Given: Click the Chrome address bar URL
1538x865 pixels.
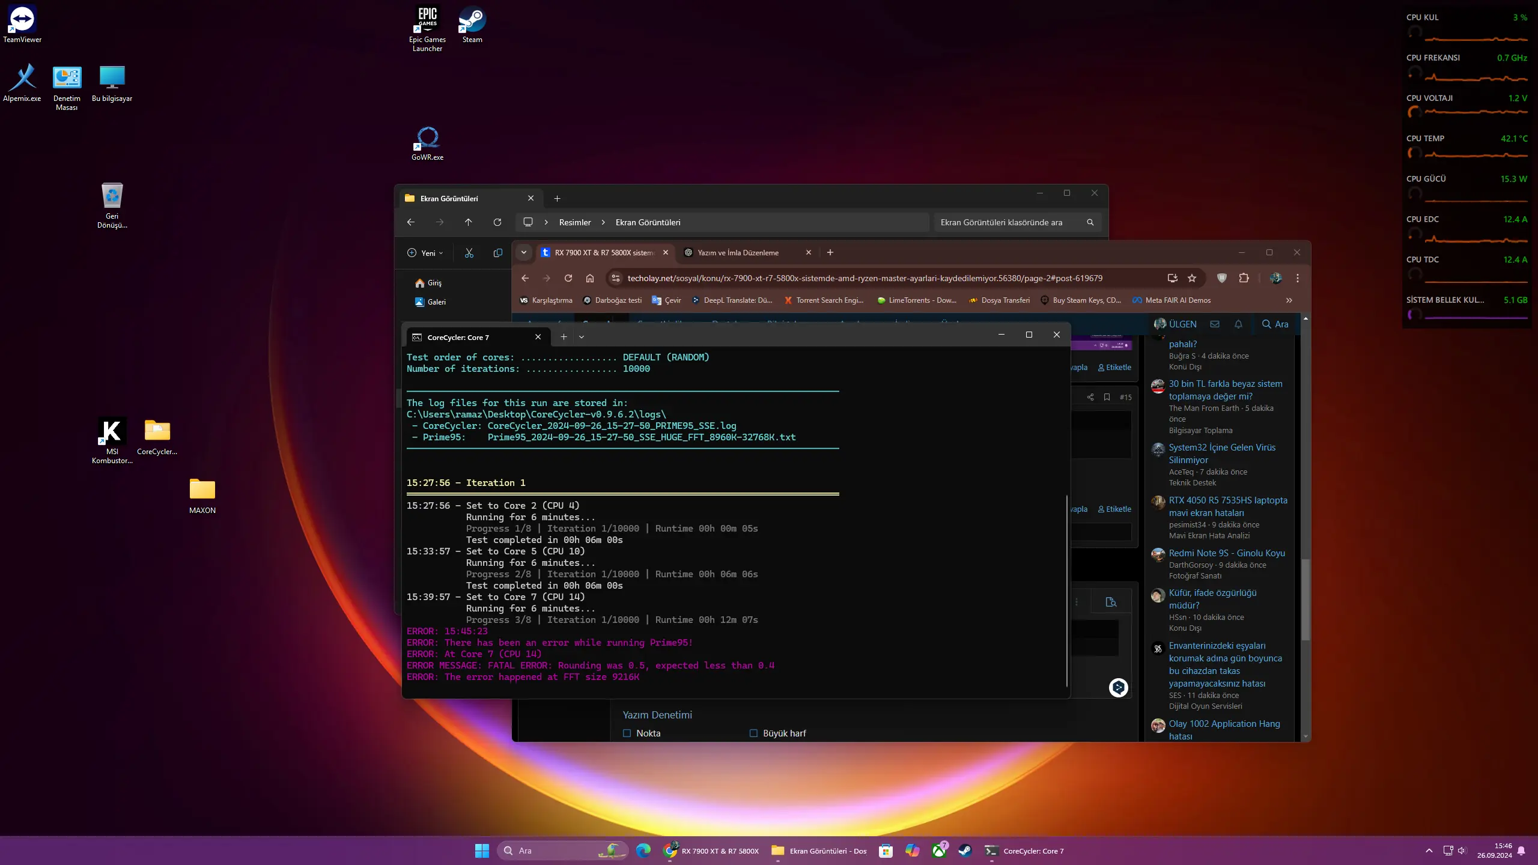Looking at the screenshot, I should point(865,278).
